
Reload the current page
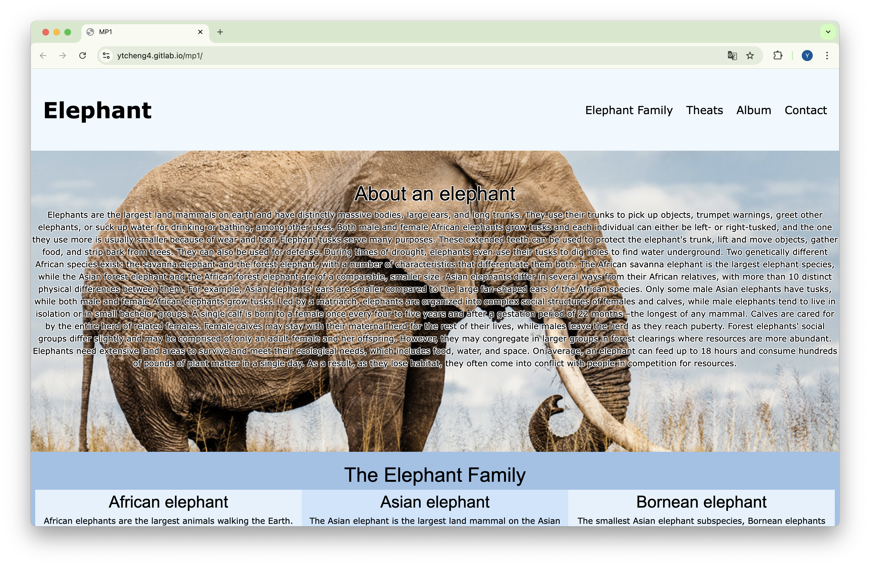coord(83,56)
